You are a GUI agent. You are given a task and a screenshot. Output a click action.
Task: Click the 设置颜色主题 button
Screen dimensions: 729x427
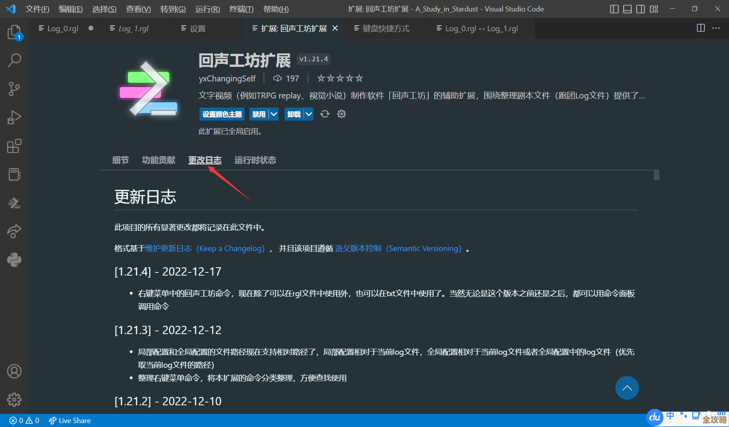pos(222,114)
